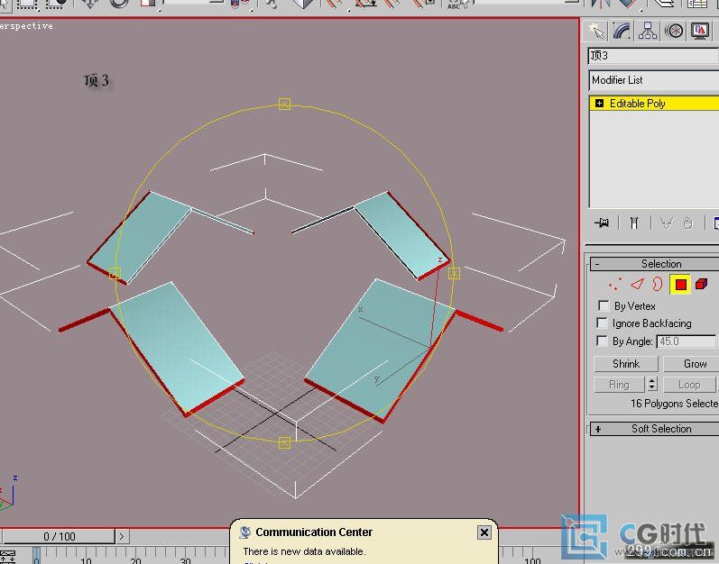719x564 pixels.
Task: Open the Motion panel tab
Action: point(674,31)
